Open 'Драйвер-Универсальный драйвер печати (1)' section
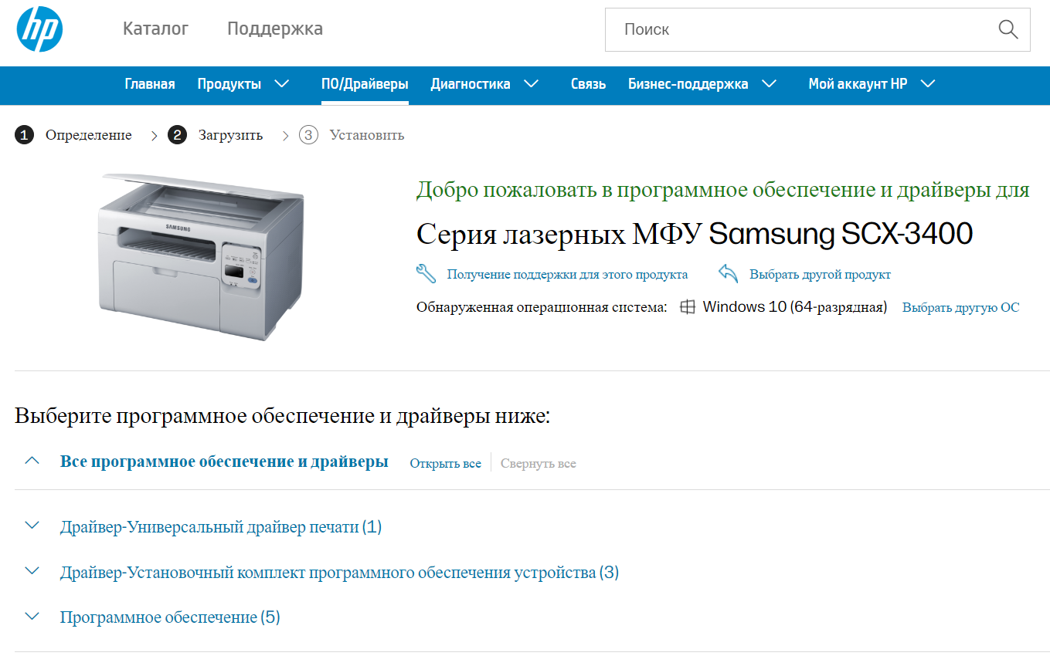The height and width of the screenshot is (656, 1050). pos(221,527)
